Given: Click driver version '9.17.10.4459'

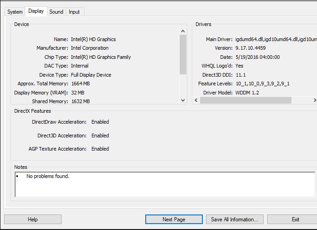Looking at the screenshot, I should [250, 48].
